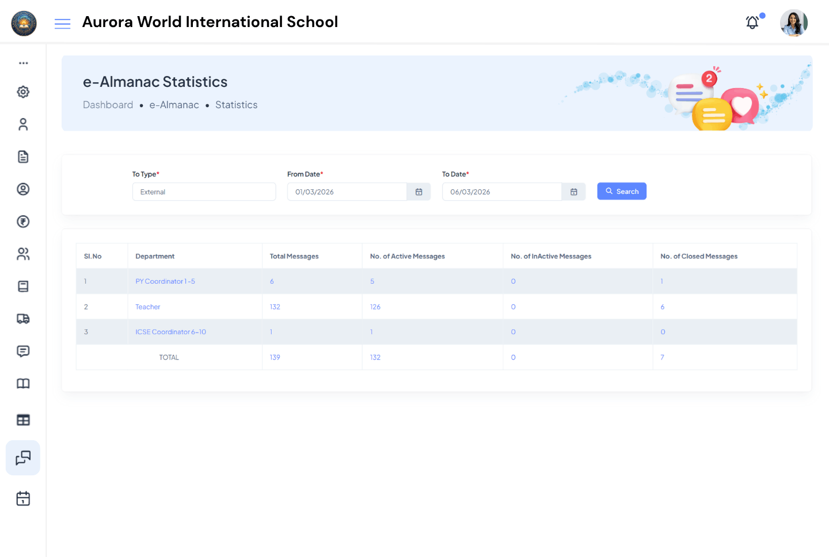Viewport: 829px width, 557px height.
Task: Click the profile avatar at top right
Action: pos(793,22)
